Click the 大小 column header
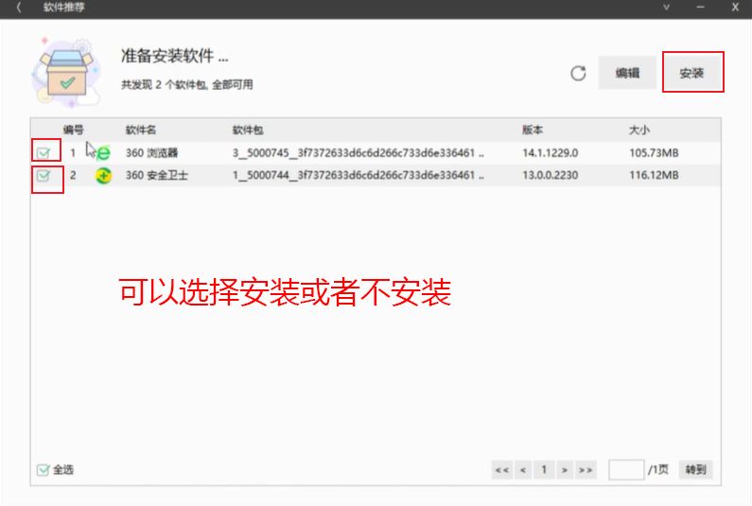The width and height of the screenshot is (752, 506). pyautogui.click(x=639, y=130)
